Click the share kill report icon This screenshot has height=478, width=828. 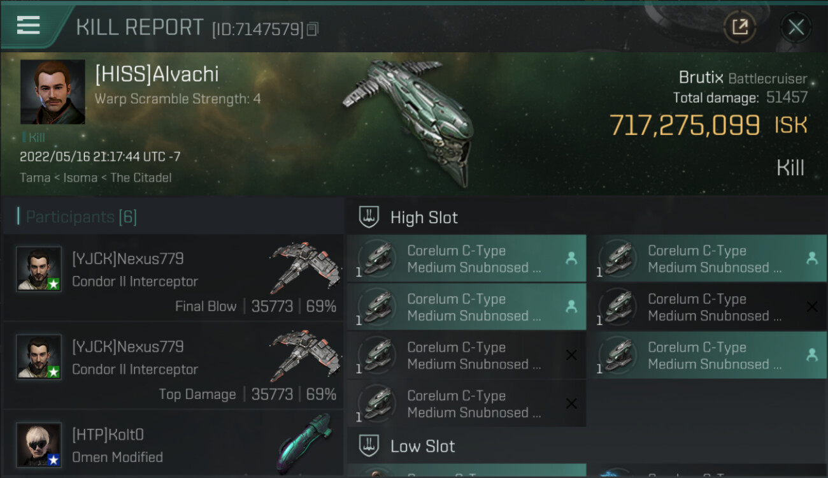click(x=739, y=27)
